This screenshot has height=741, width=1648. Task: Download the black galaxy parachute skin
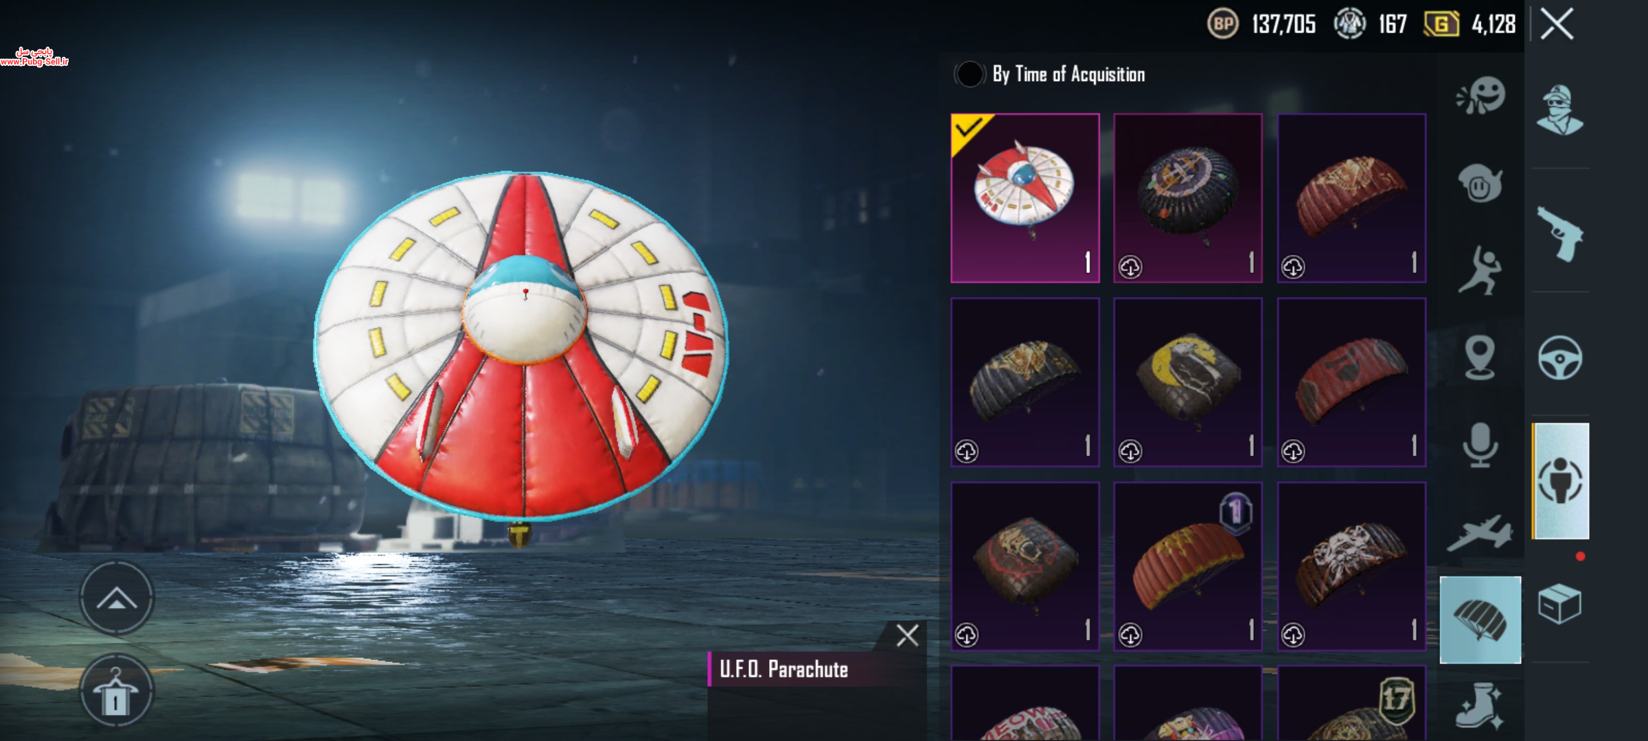pyautogui.click(x=1130, y=267)
